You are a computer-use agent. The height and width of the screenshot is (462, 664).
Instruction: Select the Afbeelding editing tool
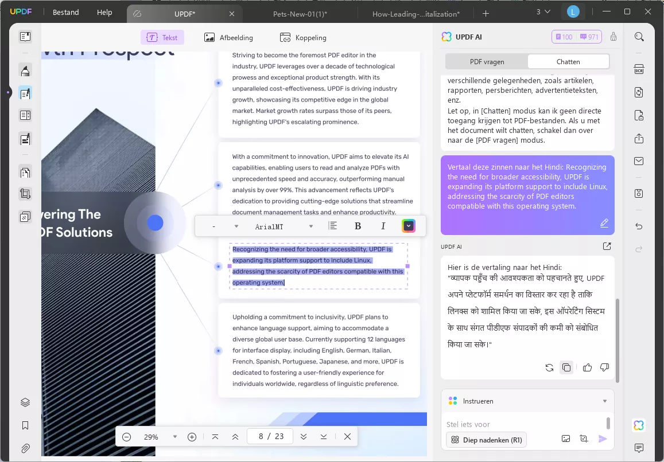click(228, 37)
